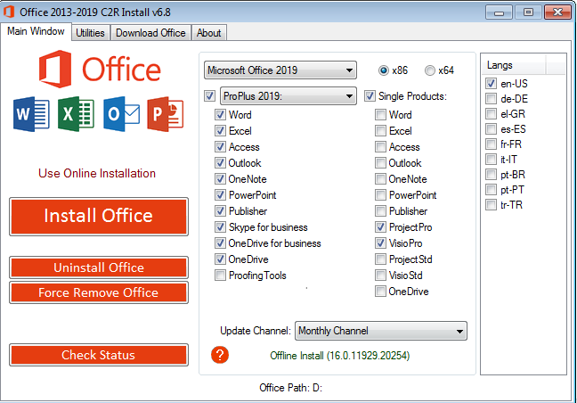The width and height of the screenshot is (577, 403).
Task: Click the Office icon in title bar
Action: (9, 12)
